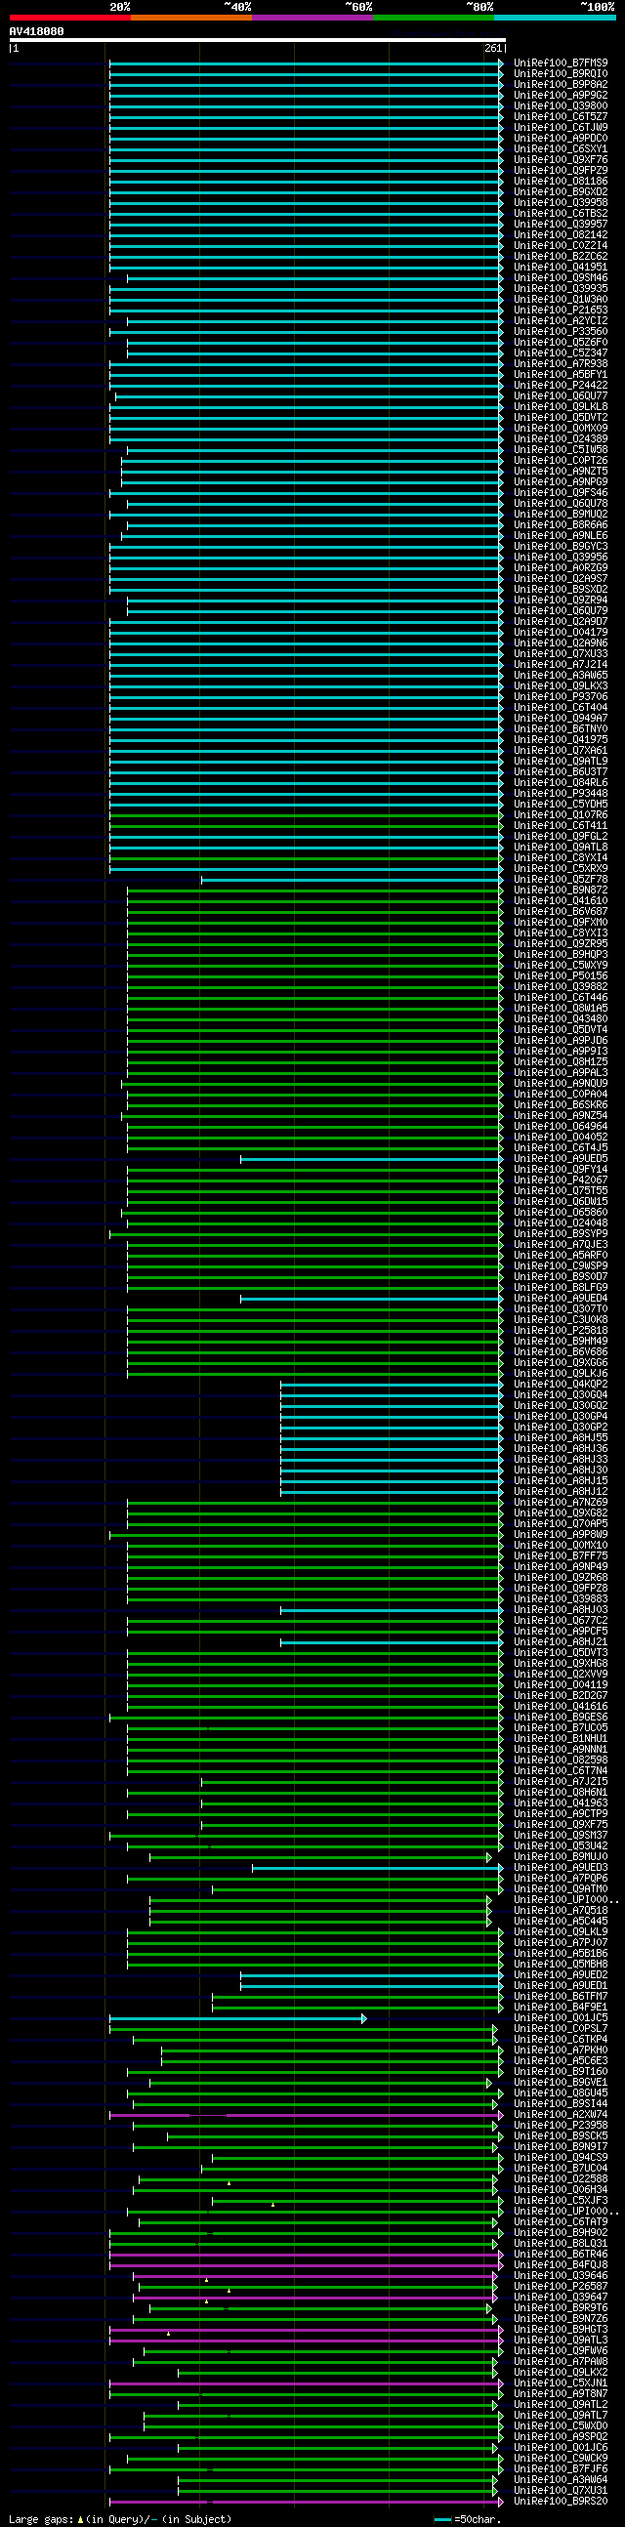
Task: Select hit UniRef100_O82598
Action: coord(561,1760)
